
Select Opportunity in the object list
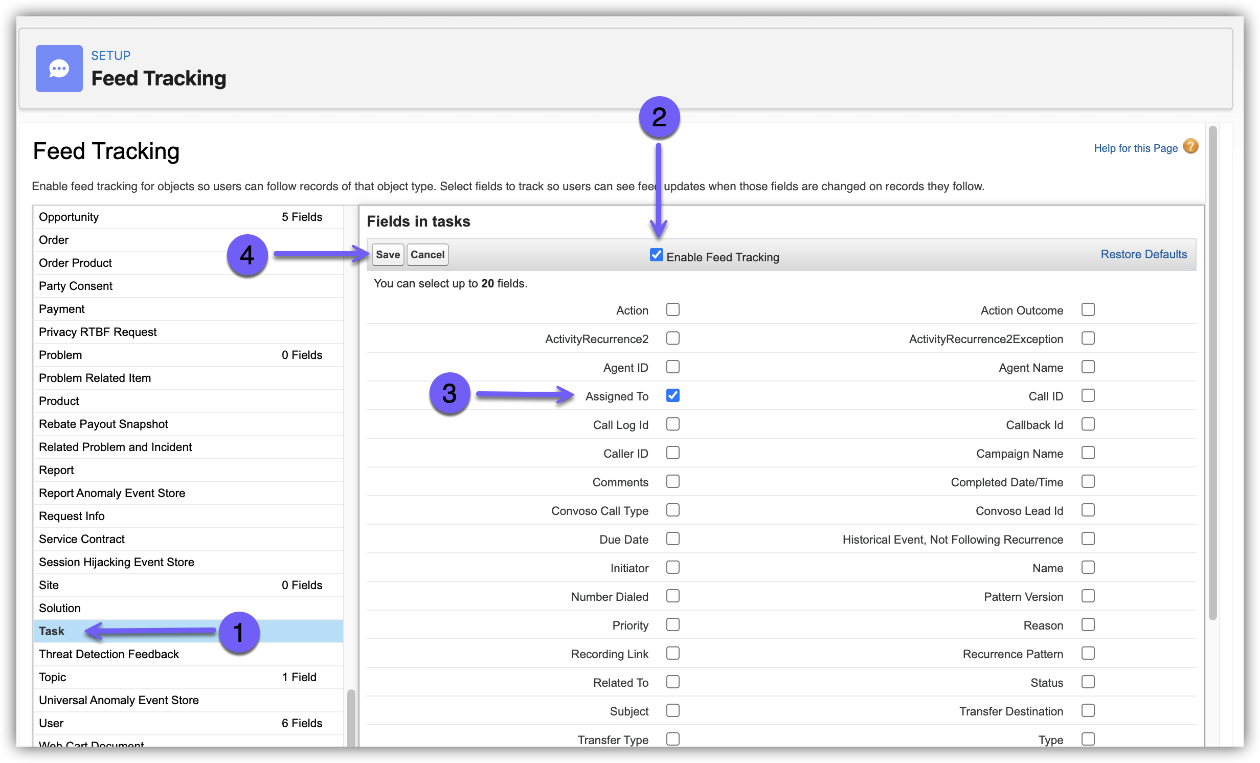click(69, 217)
